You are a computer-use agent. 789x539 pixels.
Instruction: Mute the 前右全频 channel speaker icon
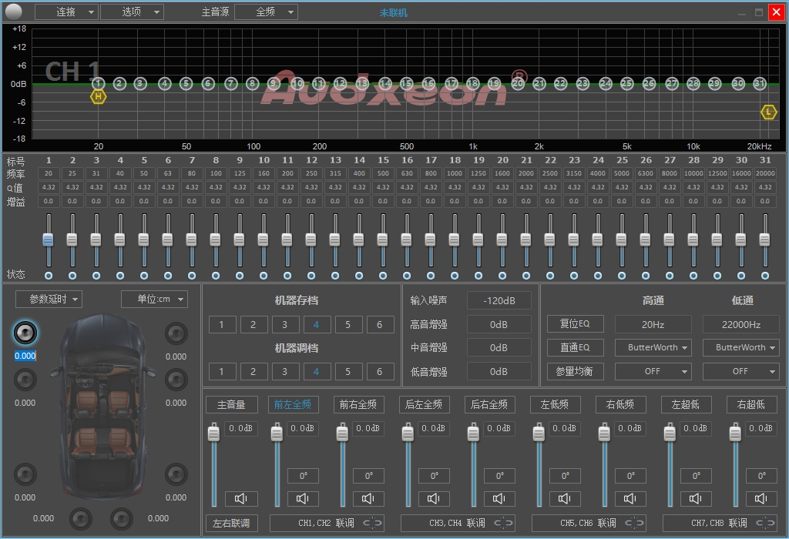coord(368,498)
